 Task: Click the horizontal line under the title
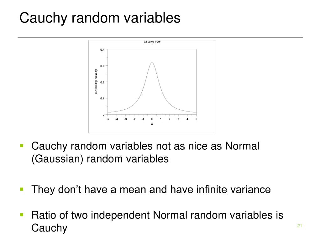pos(160,37)
